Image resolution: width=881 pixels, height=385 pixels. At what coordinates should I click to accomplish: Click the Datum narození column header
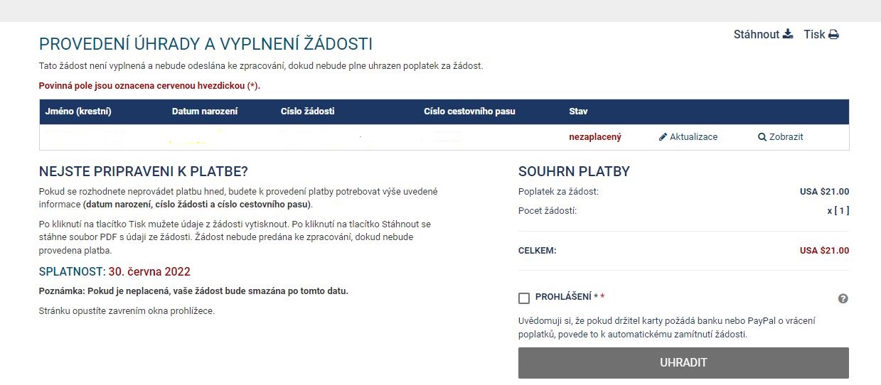205,112
